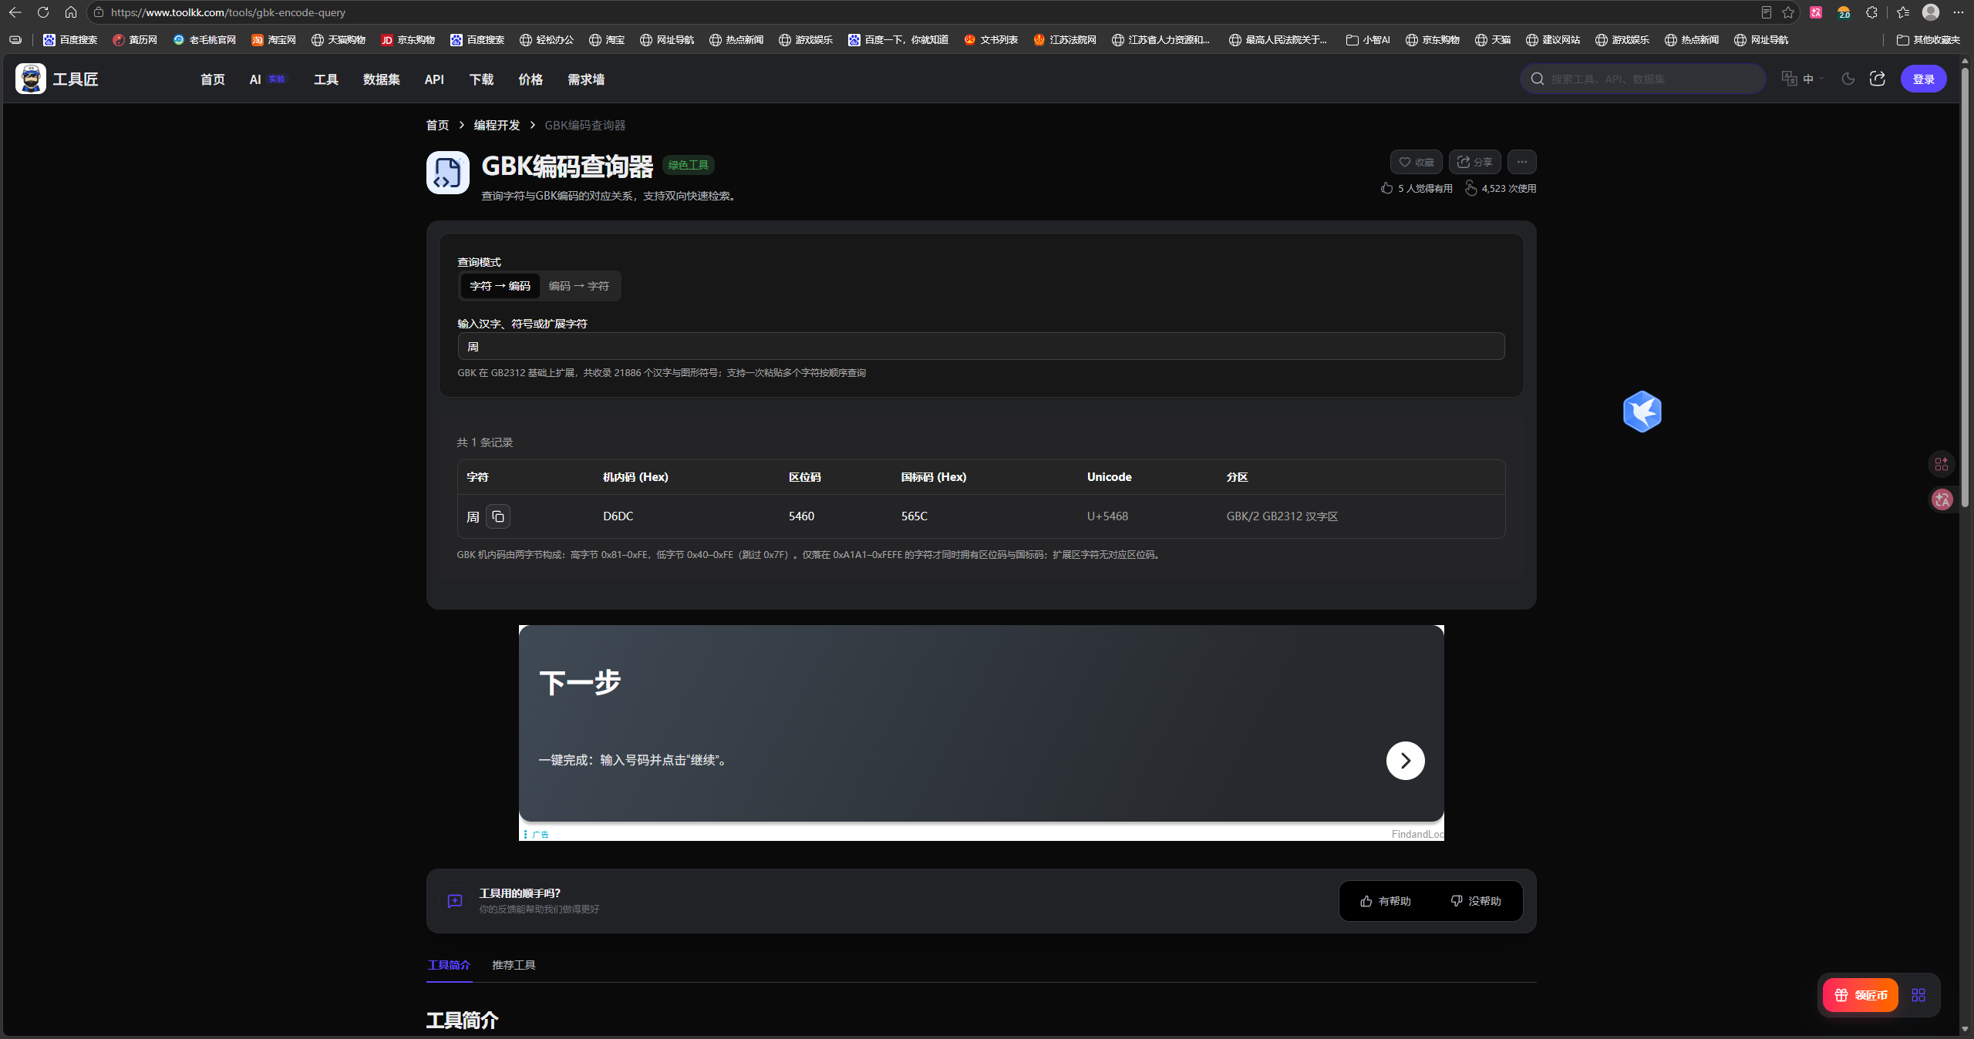Open the language switcher dropdown
Screen dimensions: 1974x1039
point(1803,79)
